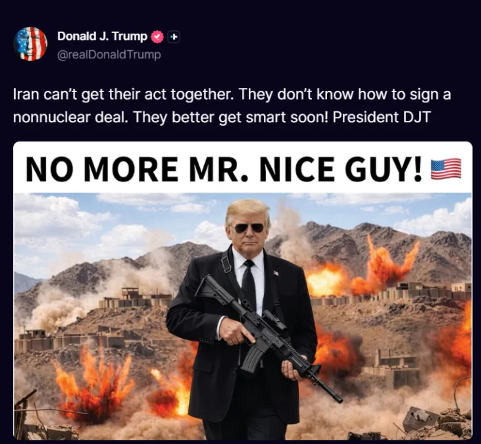Open the @realDonaldTrump handle link
This screenshot has width=481, height=444.
[109, 54]
